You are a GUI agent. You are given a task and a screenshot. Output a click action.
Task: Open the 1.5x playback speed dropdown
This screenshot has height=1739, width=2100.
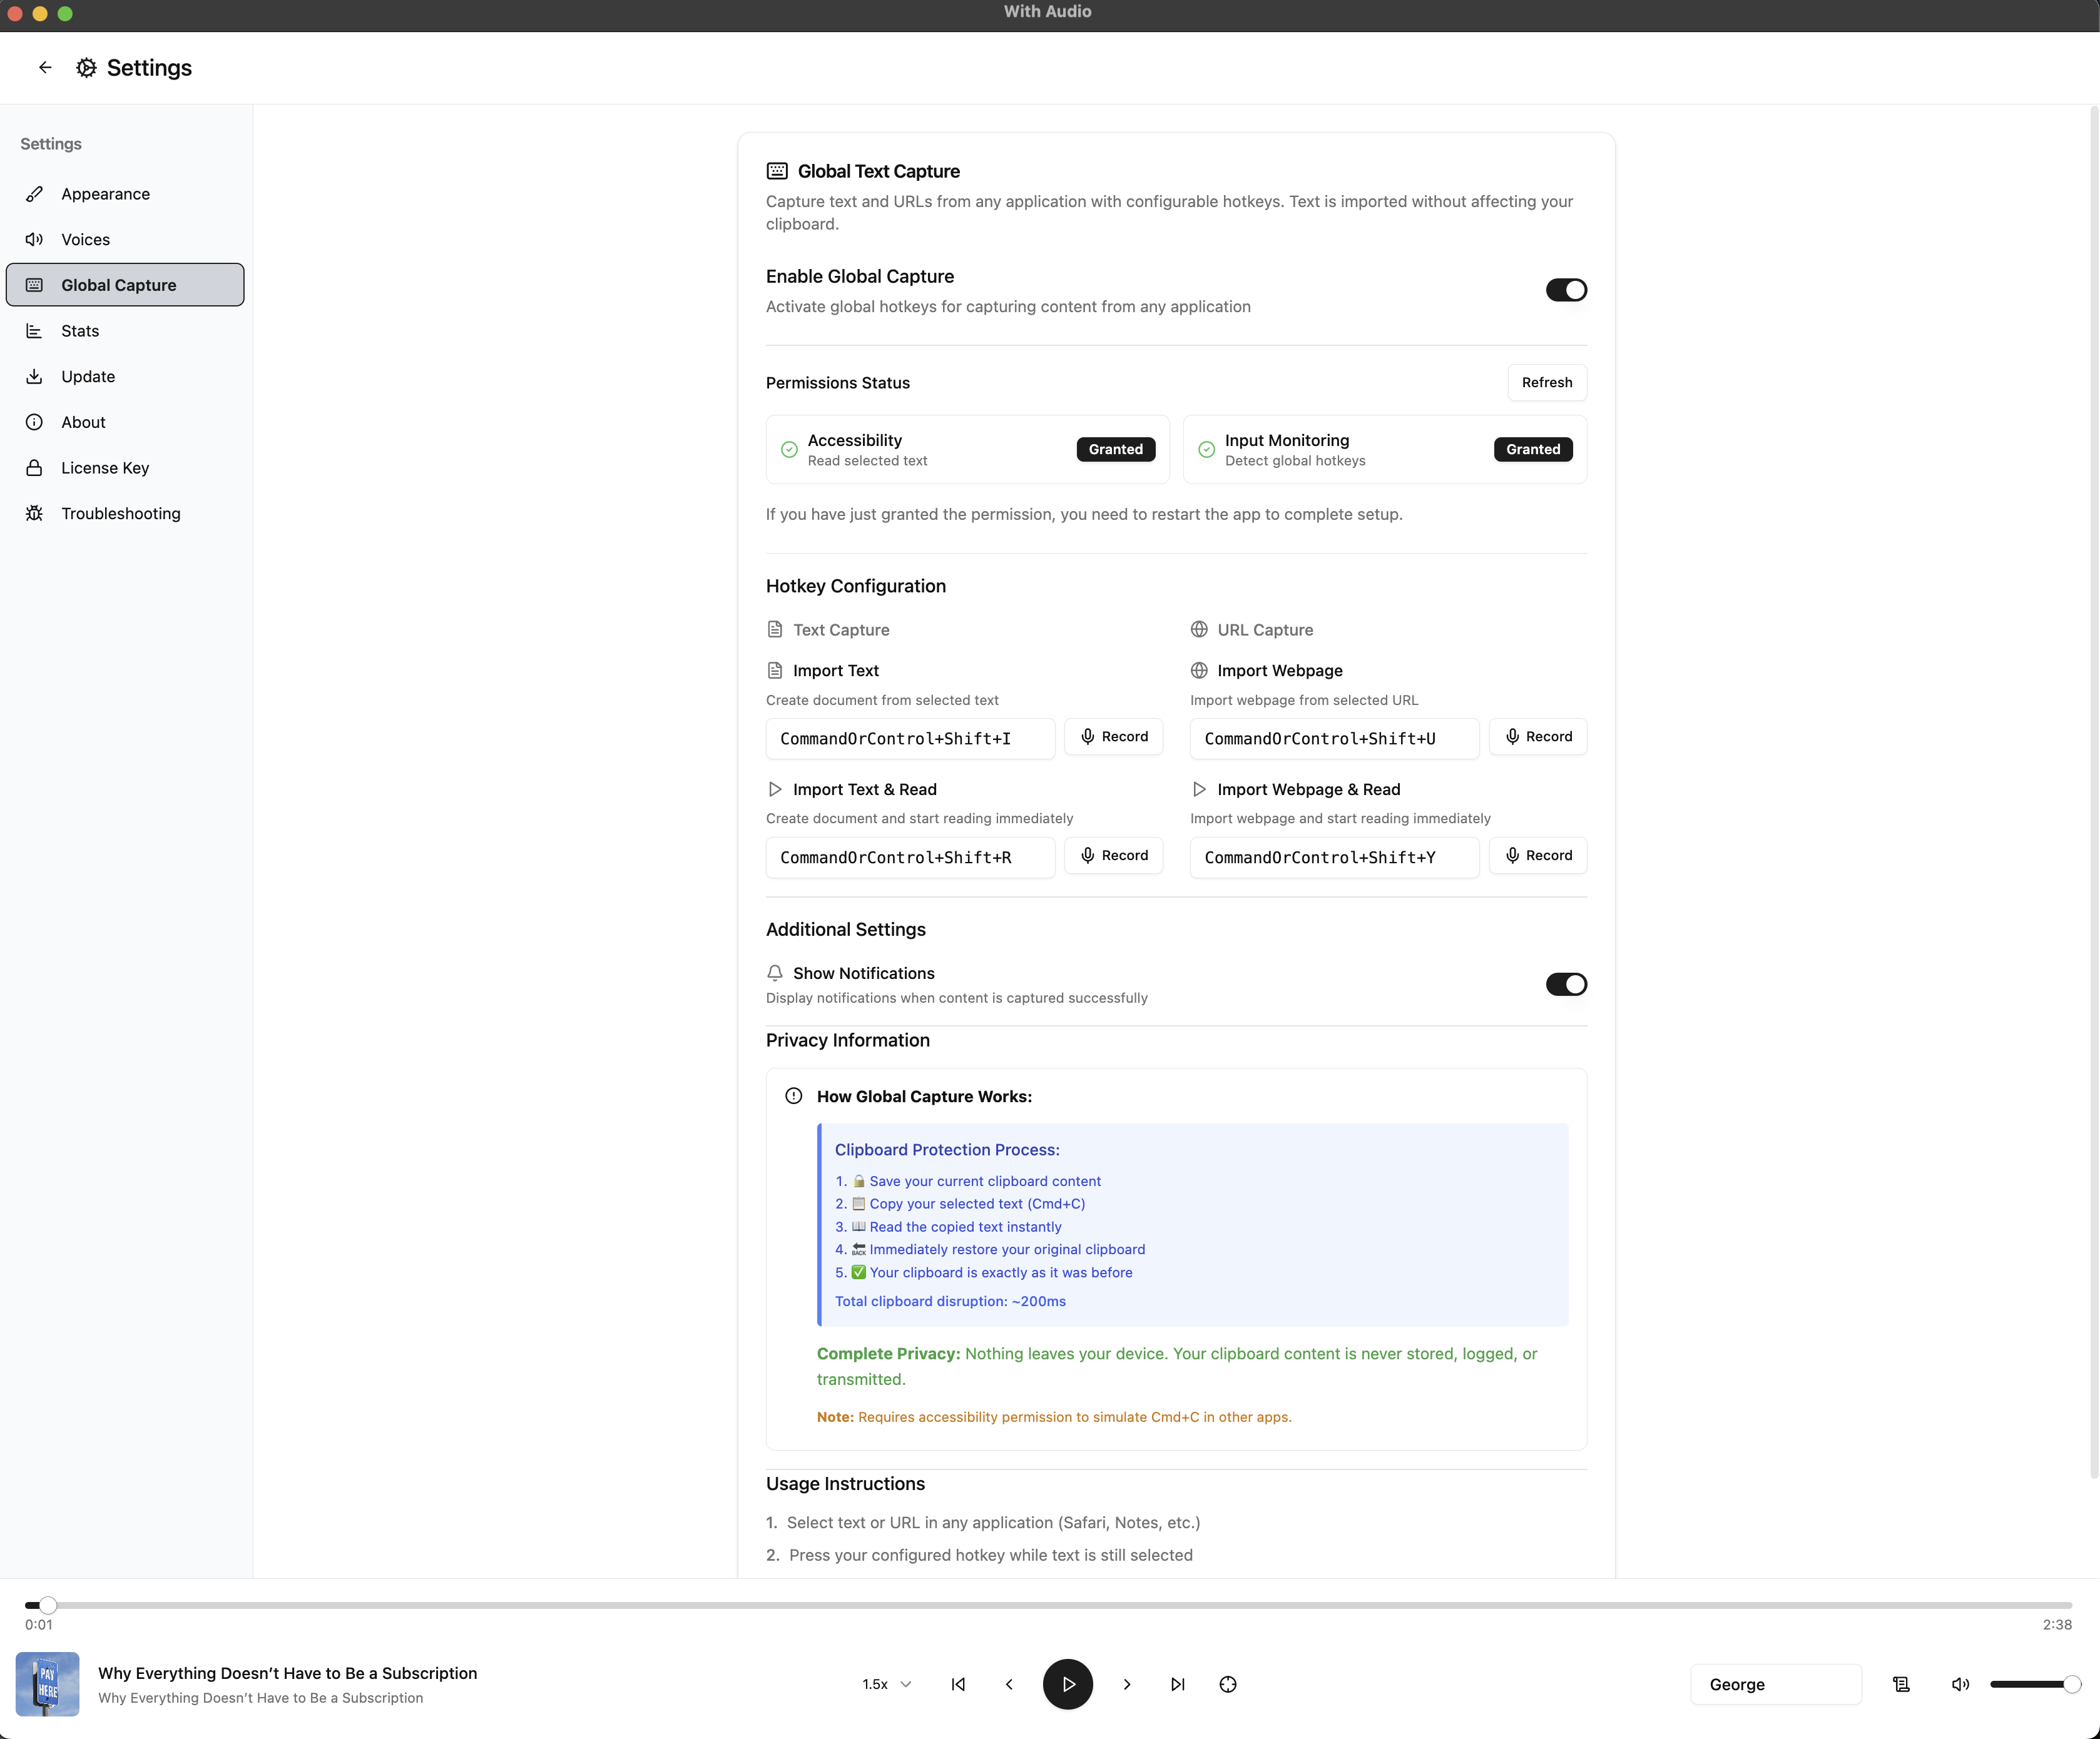click(x=886, y=1684)
